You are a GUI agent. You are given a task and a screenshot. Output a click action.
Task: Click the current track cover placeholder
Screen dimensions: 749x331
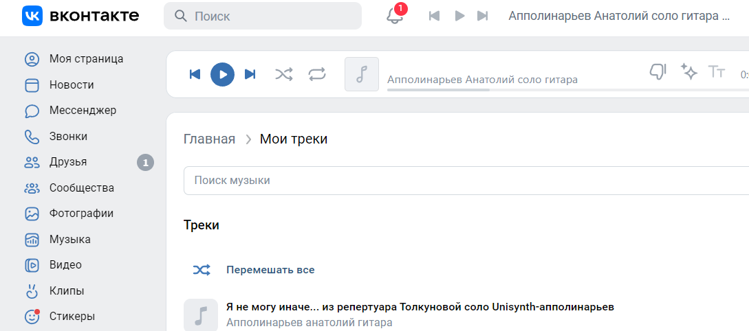click(x=362, y=74)
